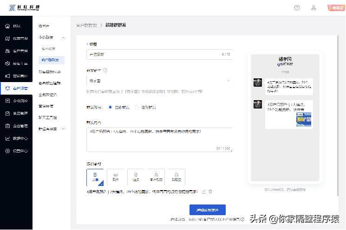Open 设置中心 gear icon in sidebar
346x230 pixels.
click(x=7, y=151)
